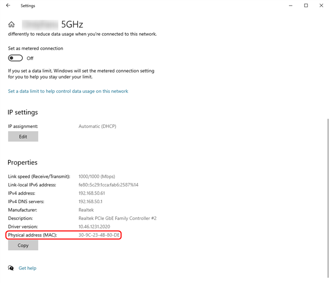Open the Get help chat icon
The image size is (329, 283).
coord(11,268)
